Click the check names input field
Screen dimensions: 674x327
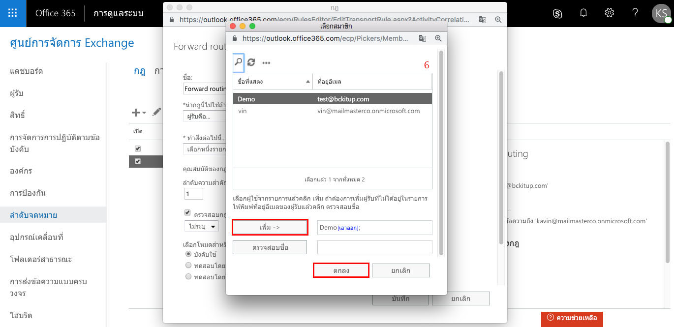coord(375,247)
